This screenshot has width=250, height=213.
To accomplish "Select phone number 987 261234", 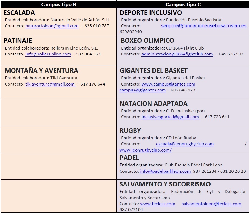I will pyautogui.click(x=205, y=171).
